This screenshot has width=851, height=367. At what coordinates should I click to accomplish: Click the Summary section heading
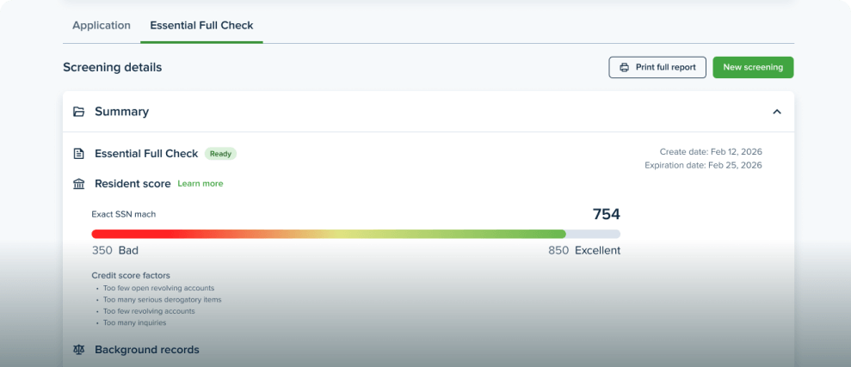[x=121, y=112]
